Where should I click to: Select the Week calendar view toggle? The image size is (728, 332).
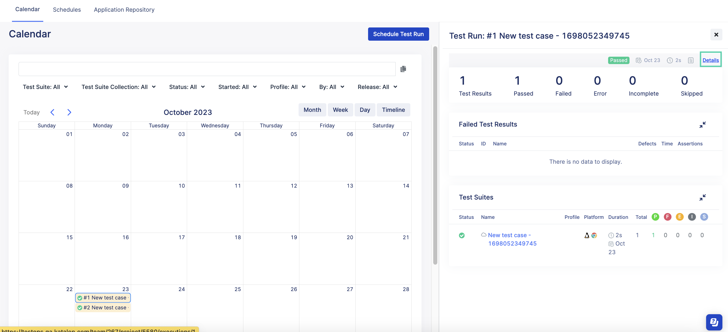click(340, 110)
